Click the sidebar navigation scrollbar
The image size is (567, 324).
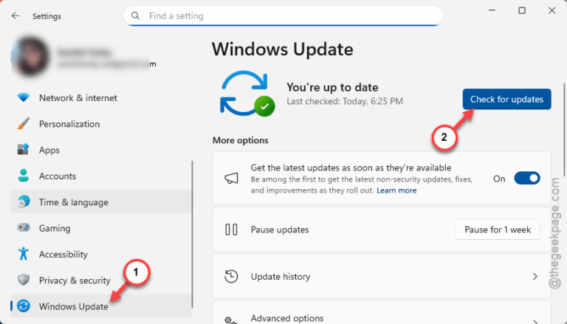click(x=192, y=234)
